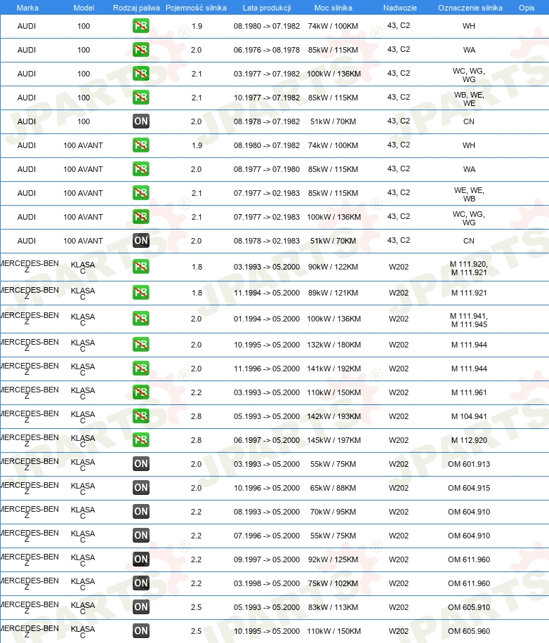Click petrol icon in M 111.961 row

[140, 392]
